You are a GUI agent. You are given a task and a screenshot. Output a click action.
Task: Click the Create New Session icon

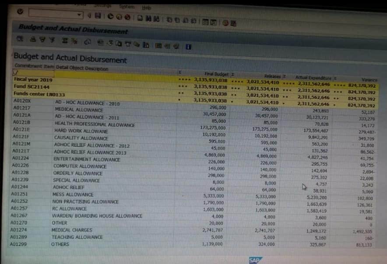205,22
